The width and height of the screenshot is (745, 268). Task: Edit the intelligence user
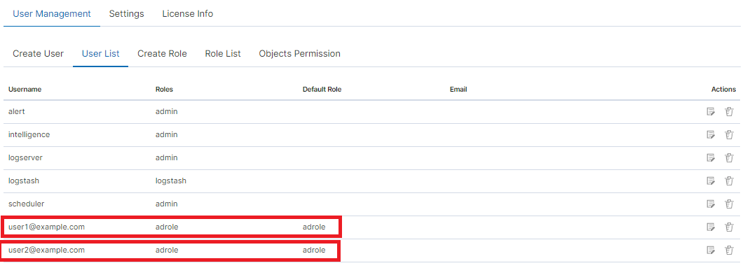click(x=711, y=135)
